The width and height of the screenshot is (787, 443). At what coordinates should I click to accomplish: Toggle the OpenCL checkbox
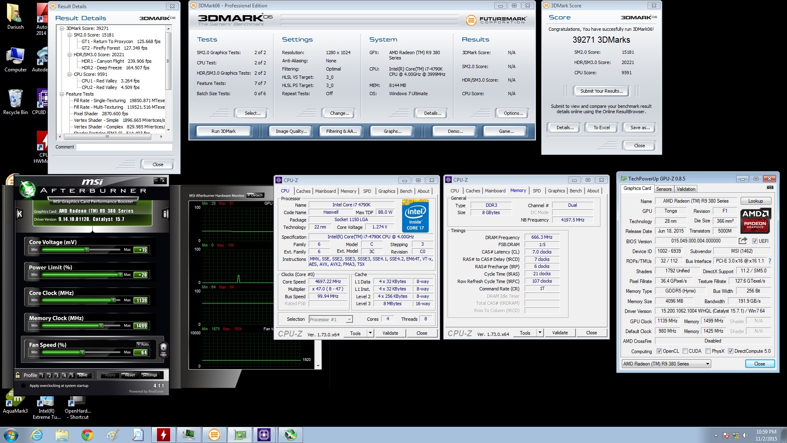pyautogui.click(x=659, y=351)
